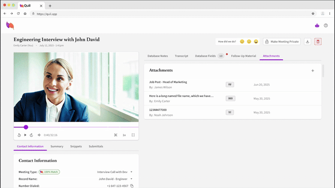Image resolution: width=335 pixels, height=188 pixels.
Task: Click the DOCX file type badge
Action: pos(230,98)
